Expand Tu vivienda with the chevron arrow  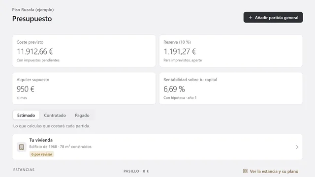[297, 147]
